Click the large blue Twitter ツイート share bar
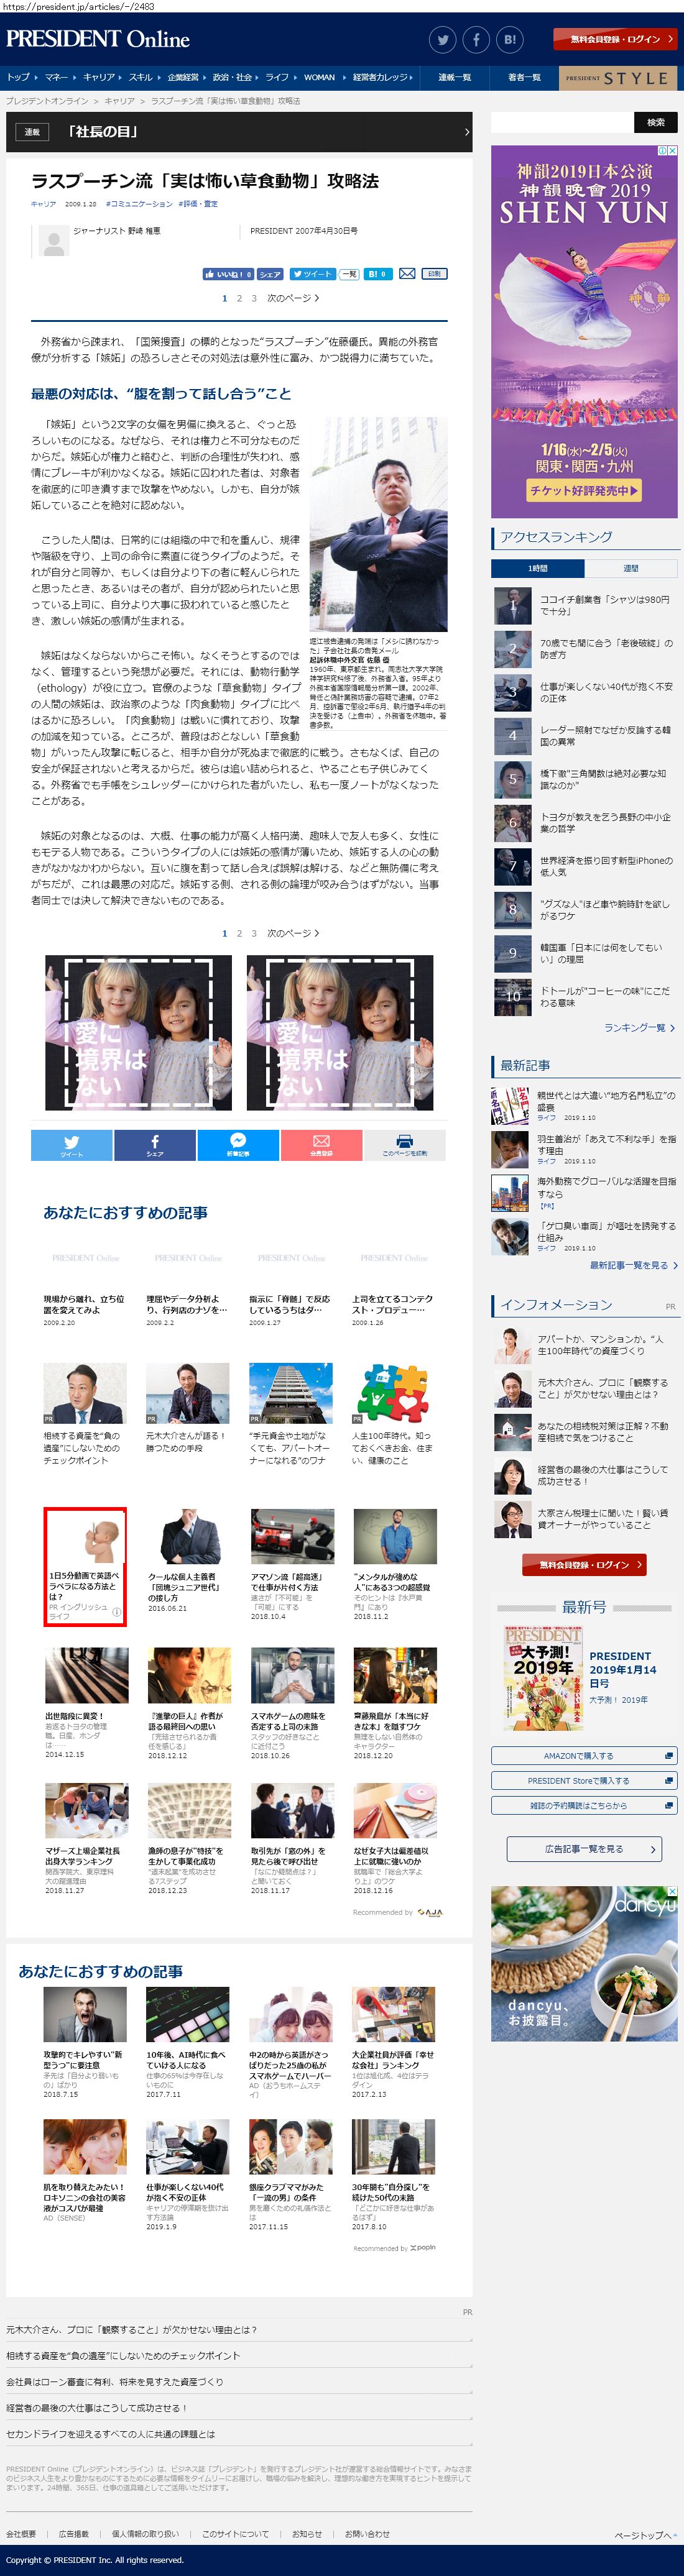This screenshot has height=2576, width=684. point(72,1145)
